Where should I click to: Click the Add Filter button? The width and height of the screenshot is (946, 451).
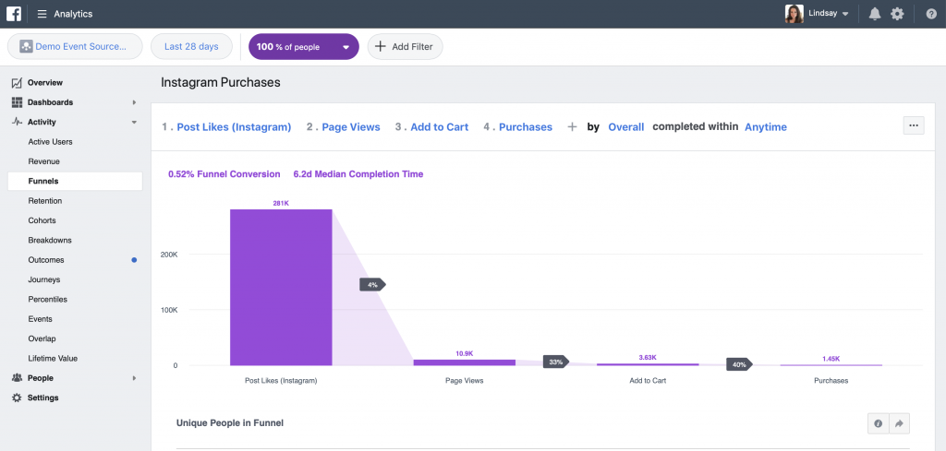pyautogui.click(x=406, y=47)
